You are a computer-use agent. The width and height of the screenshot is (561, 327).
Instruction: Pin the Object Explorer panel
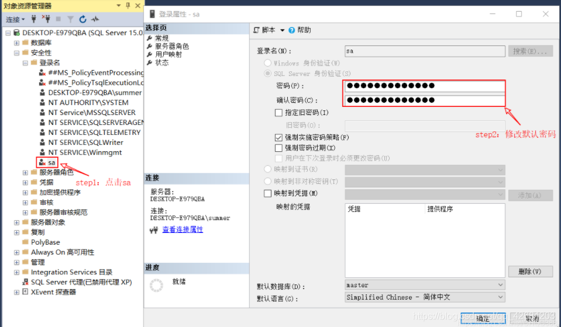(128, 5)
